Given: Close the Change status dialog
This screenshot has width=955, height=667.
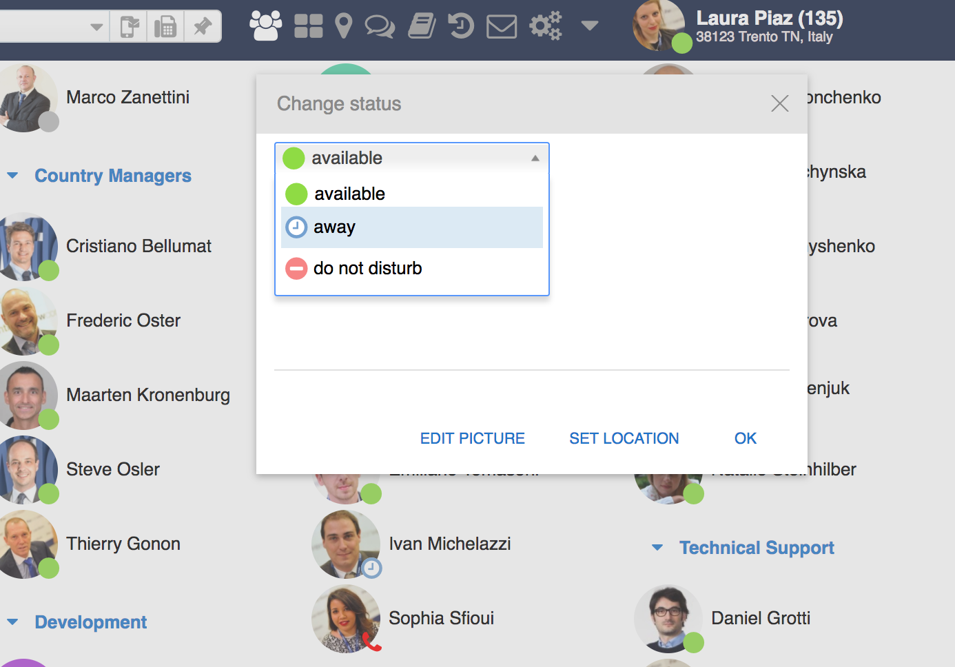Looking at the screenshot, I should click(x=779, y=104).
